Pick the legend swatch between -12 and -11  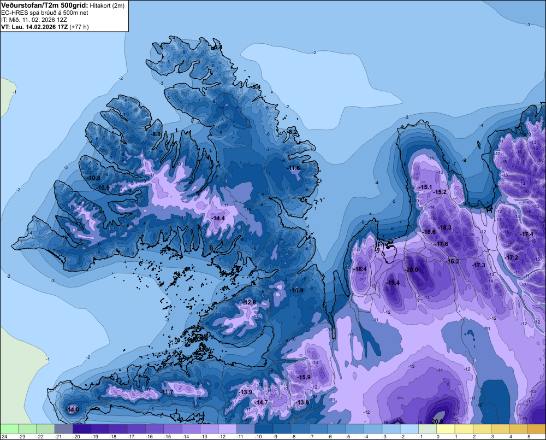[227, 429]
